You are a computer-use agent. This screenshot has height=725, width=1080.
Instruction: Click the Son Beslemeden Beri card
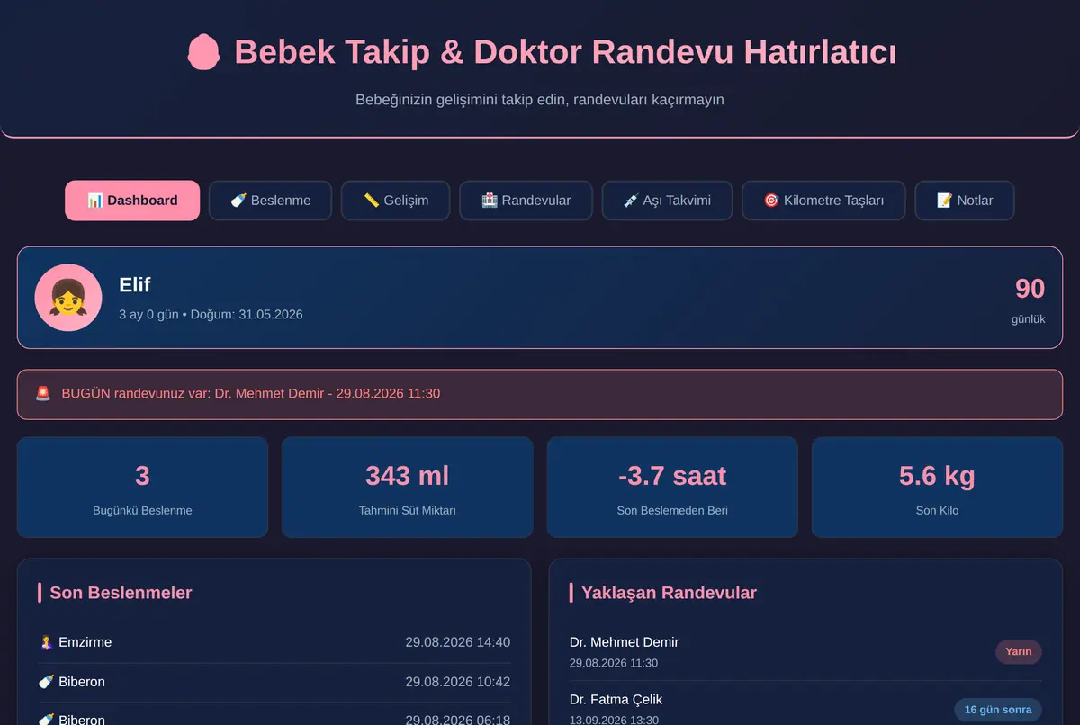(x=672, y=488)
